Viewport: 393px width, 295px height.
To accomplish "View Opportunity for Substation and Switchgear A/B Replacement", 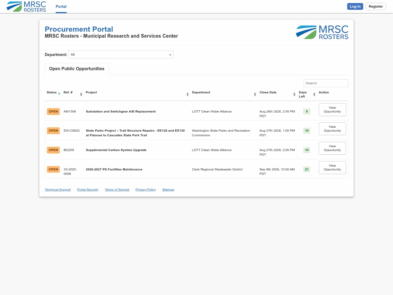I will pos(332,110).
